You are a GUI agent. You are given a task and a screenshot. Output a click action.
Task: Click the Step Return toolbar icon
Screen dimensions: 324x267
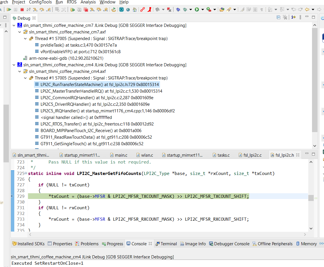click(49, 9)
